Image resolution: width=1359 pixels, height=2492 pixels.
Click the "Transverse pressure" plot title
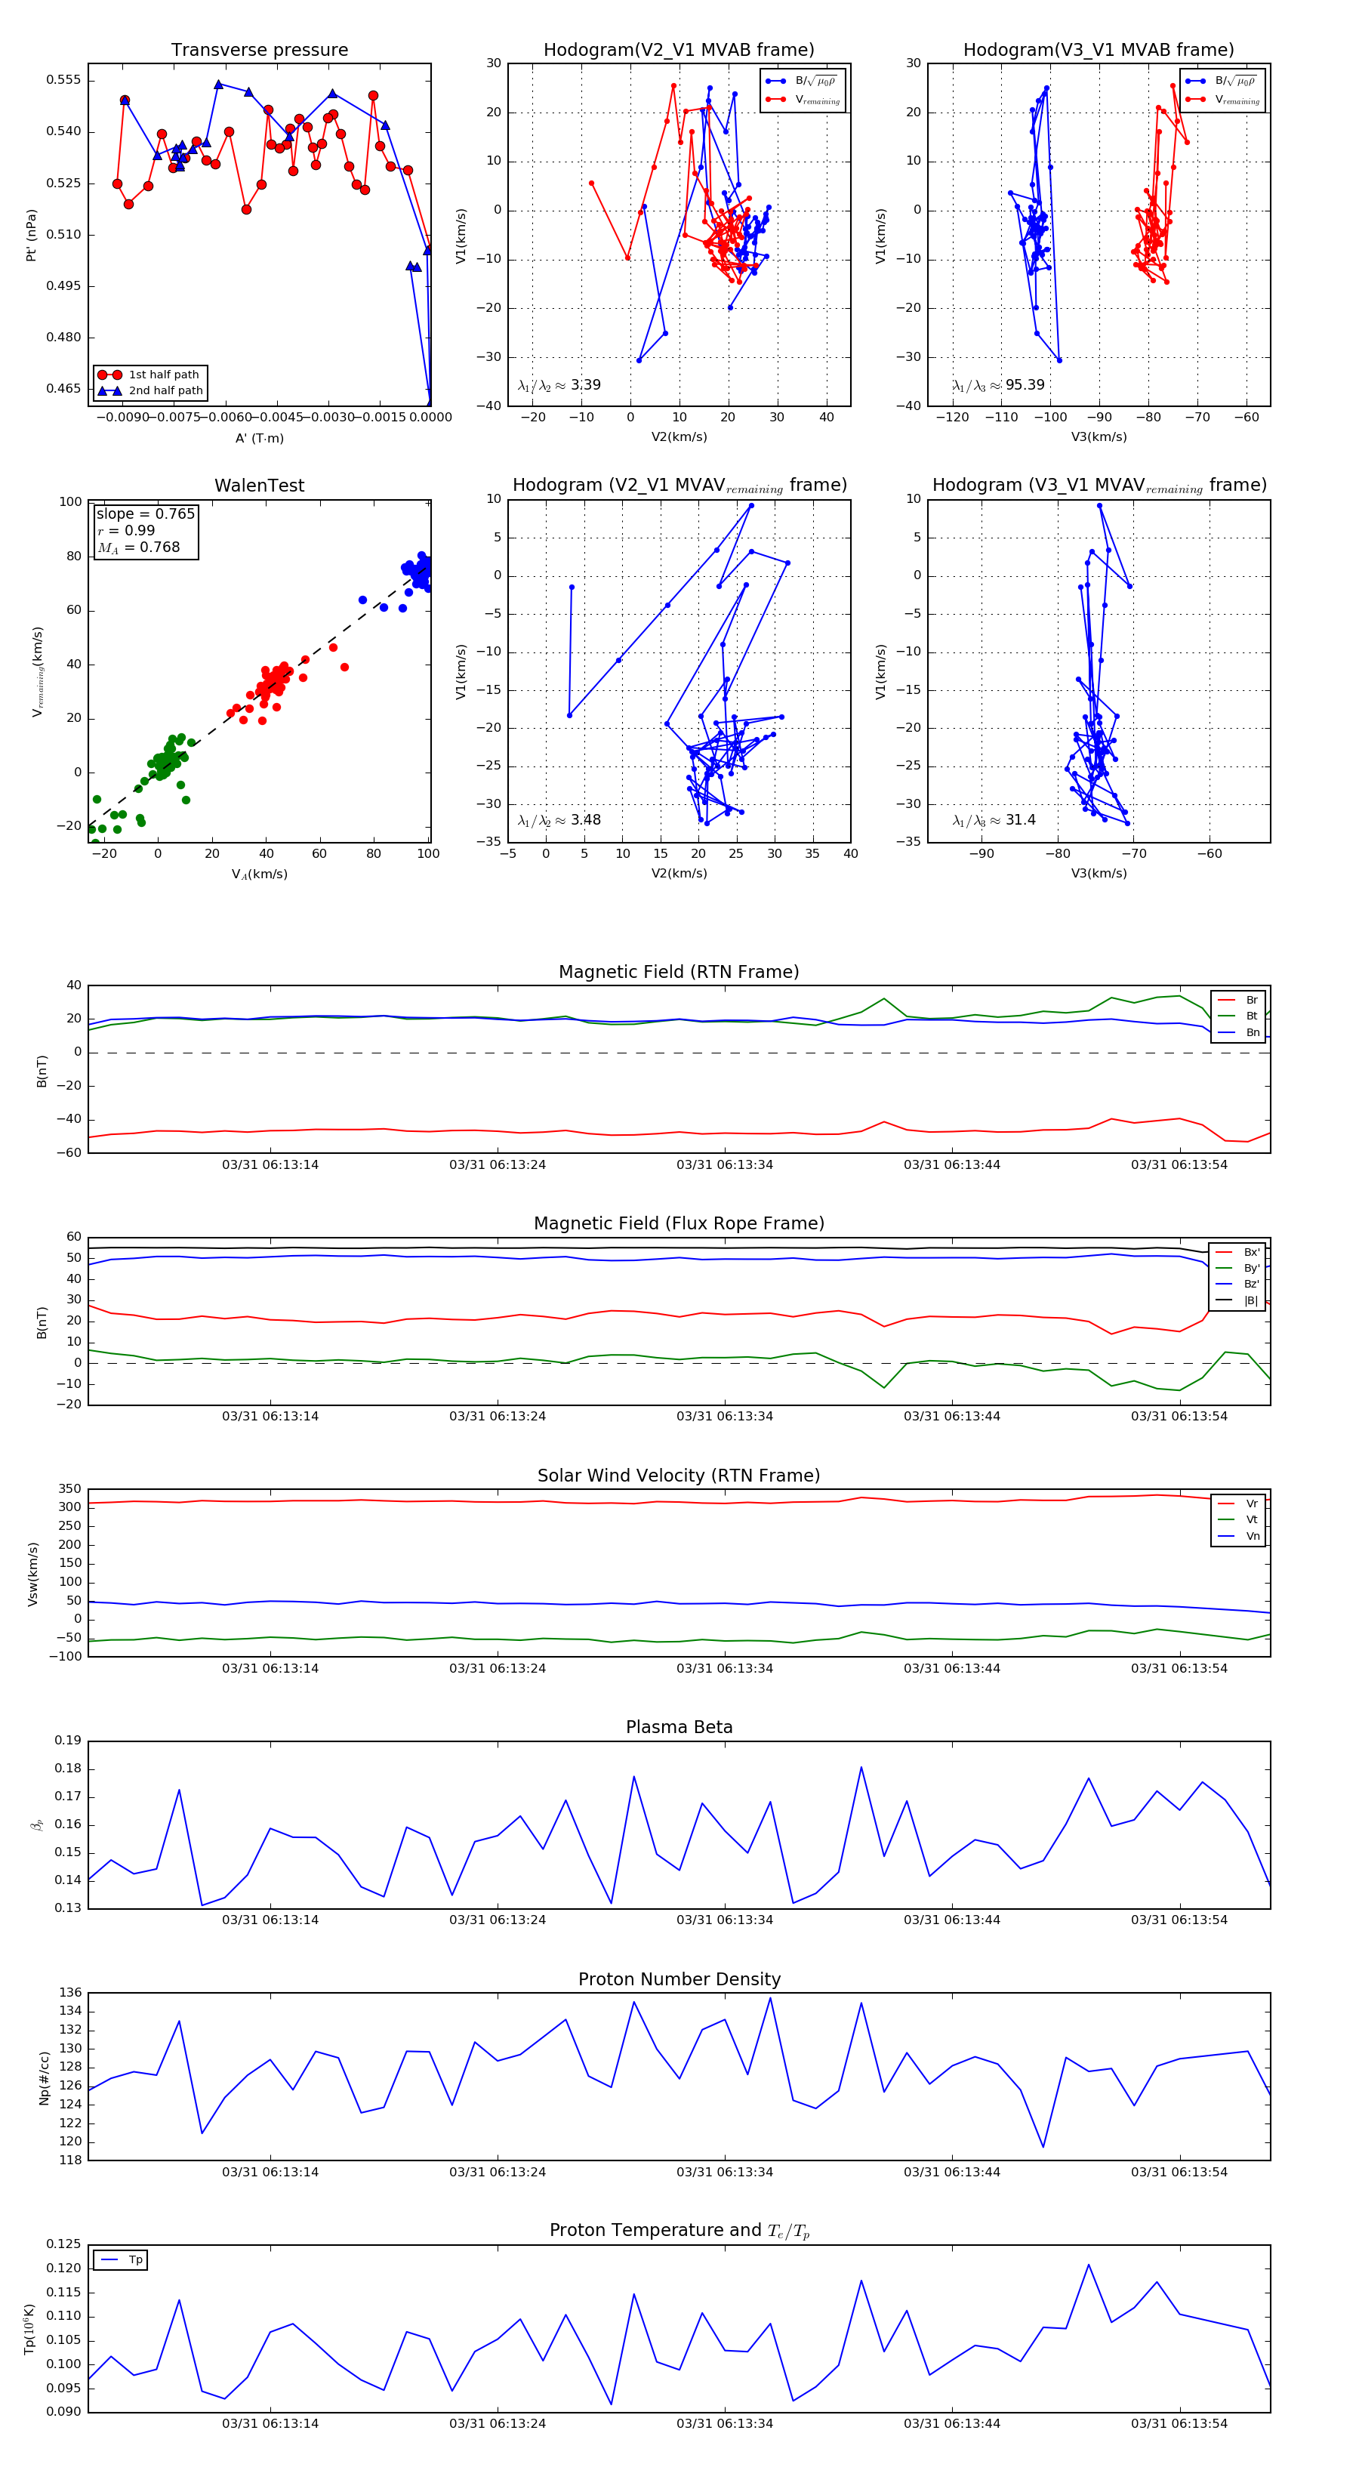tap(259, 51)
